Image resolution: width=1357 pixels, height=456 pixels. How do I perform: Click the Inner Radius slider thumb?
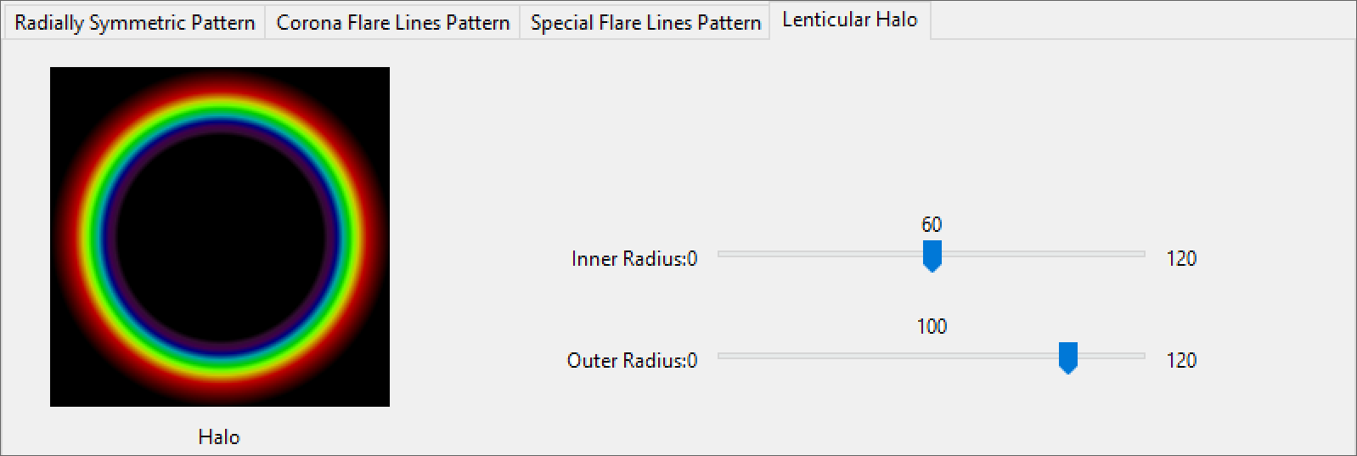click(x=932, y=256)
